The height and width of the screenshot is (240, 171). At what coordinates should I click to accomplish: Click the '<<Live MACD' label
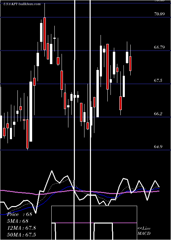click(x=144, y=231)
